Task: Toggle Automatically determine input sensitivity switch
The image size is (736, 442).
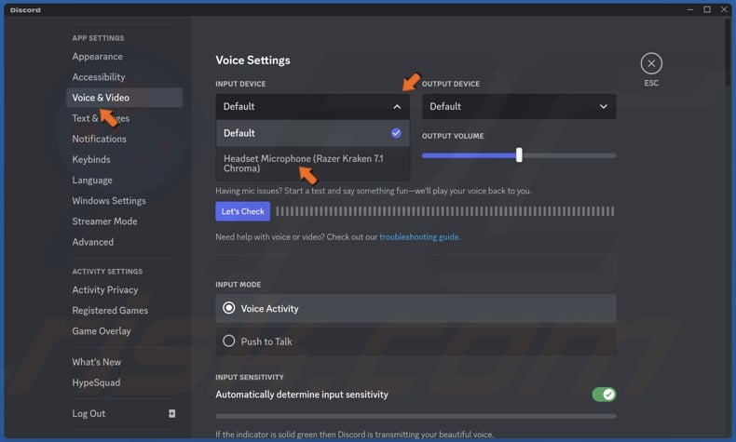Action: [604, 395]
